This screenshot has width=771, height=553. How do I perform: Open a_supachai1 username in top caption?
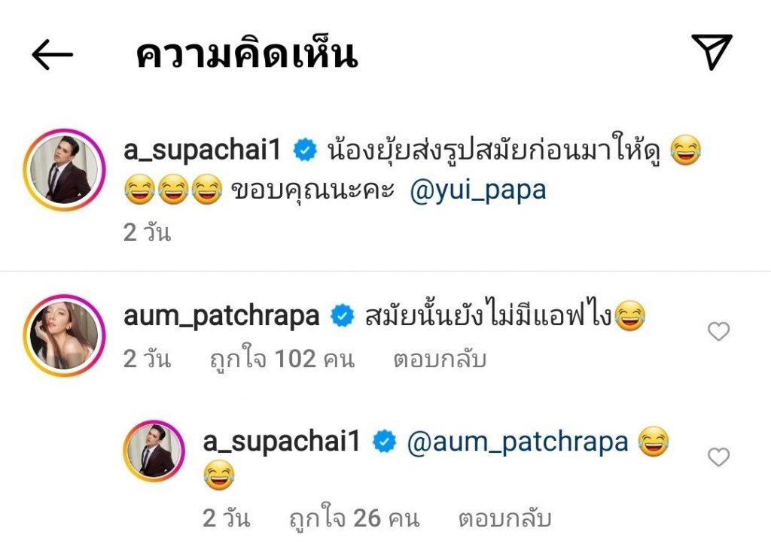coord(202,150)
